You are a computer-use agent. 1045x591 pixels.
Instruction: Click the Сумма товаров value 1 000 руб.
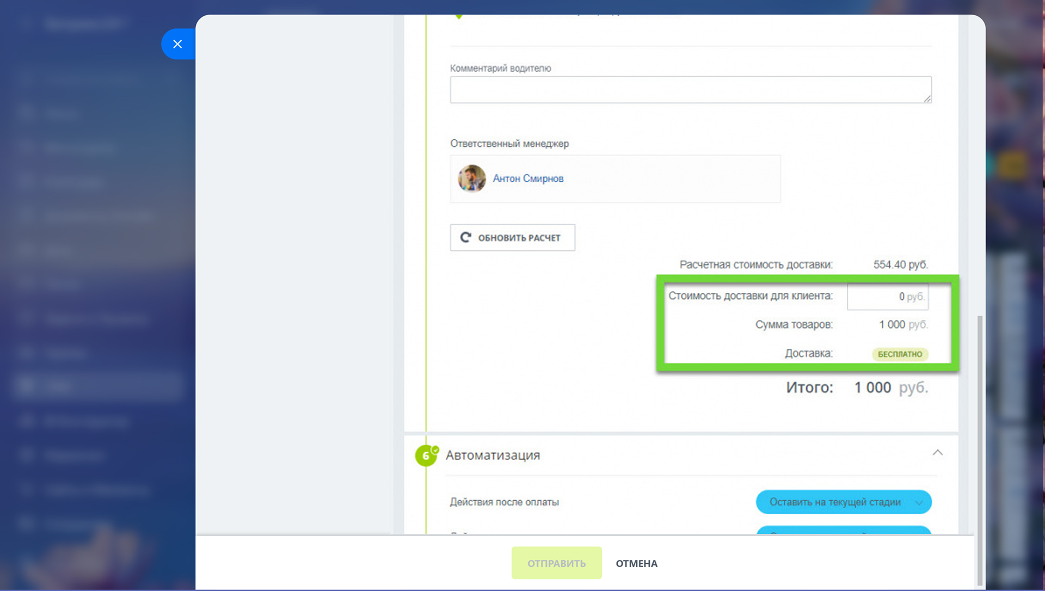coord(903,325)
